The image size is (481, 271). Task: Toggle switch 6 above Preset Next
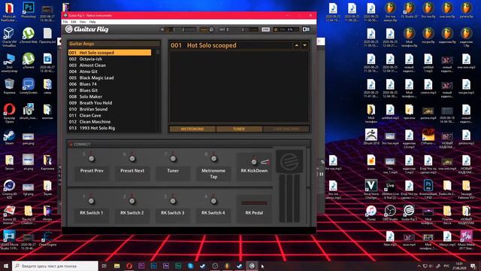132,159
